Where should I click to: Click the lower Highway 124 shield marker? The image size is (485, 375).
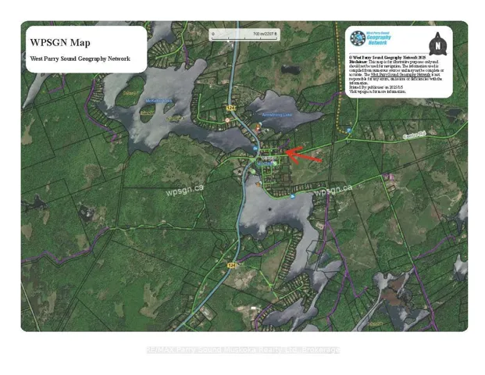(231, 265)
